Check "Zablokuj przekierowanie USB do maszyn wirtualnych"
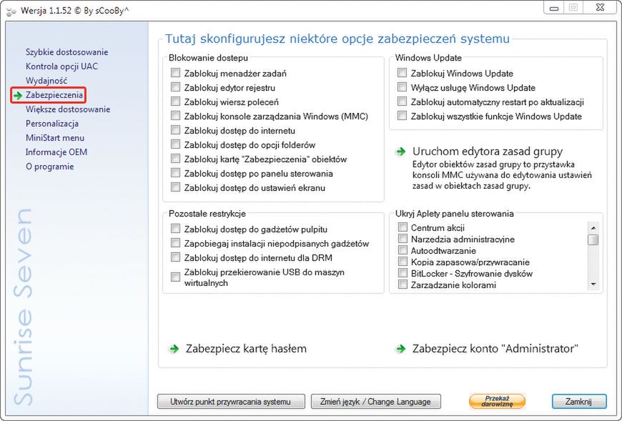The height and width of the screenshot is (421, 622). click(x=175, y=277)
